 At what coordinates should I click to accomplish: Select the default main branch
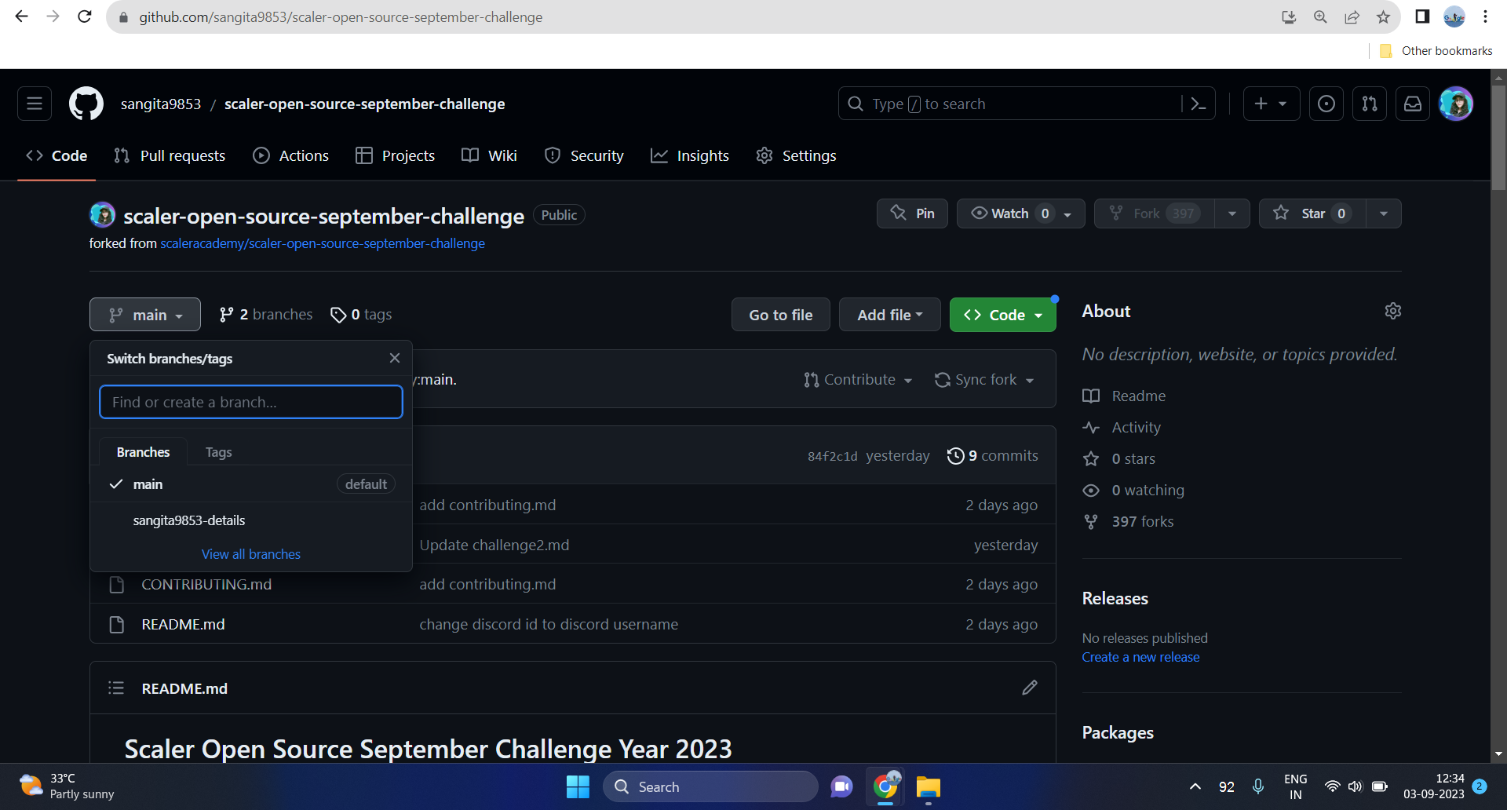148,484
